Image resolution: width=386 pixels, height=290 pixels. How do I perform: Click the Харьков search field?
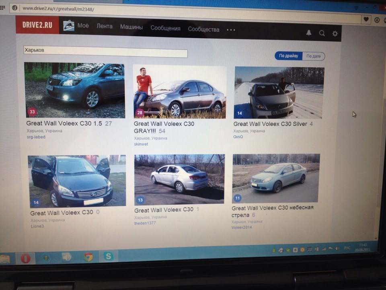click(106, 51)
